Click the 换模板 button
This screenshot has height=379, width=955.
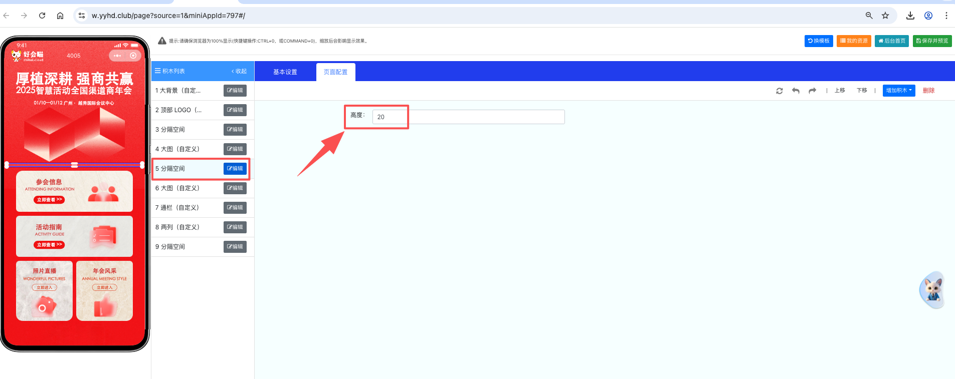(x=819, y=41)
